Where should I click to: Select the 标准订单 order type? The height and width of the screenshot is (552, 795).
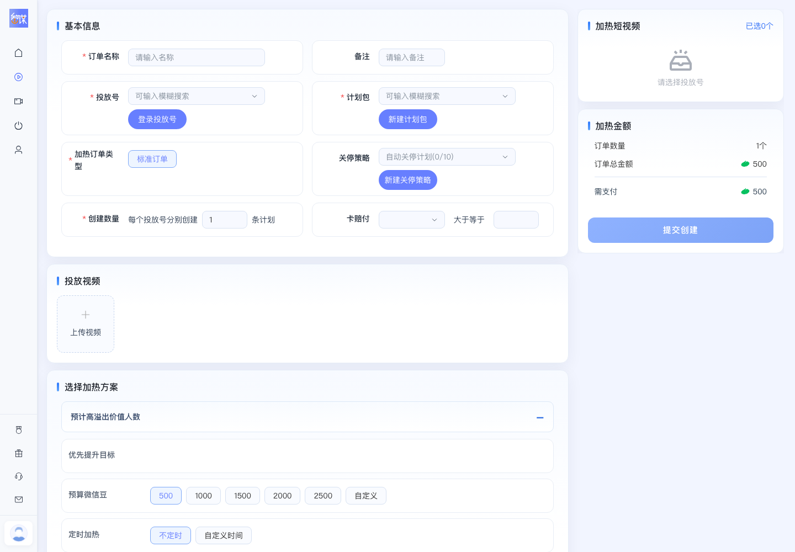point(152,159)
